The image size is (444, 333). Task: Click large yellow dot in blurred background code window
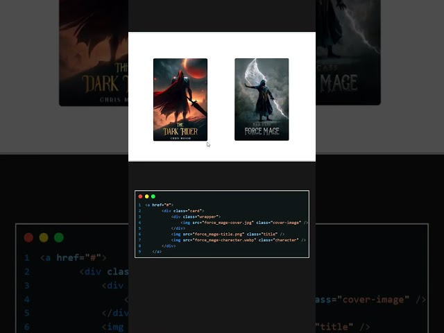click(44, 237)
